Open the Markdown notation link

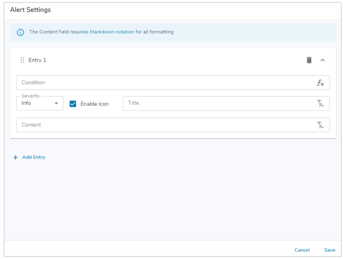(112, 32)
